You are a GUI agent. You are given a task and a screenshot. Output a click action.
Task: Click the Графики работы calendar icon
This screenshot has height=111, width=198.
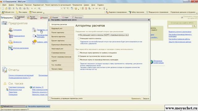[34, 42]
